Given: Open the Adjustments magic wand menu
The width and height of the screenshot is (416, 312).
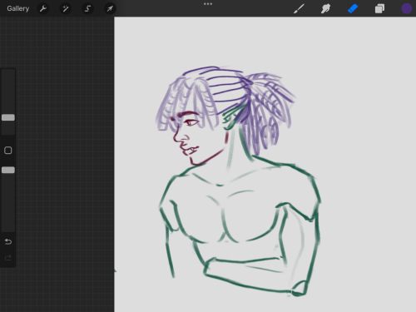Looking at the screenshot, I should pyautogui.click(x=66, y=8).
